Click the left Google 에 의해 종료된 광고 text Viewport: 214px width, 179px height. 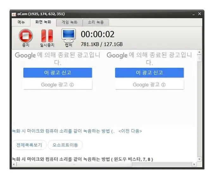[58, 59]
